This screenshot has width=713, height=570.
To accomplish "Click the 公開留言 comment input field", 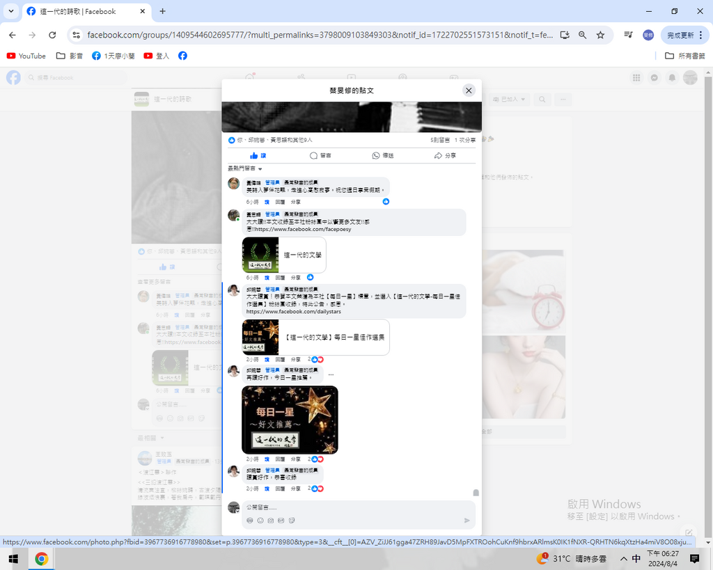I will coord(348,507).
